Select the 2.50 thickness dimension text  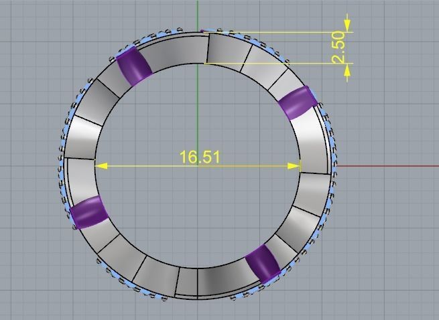click(338, 48)
